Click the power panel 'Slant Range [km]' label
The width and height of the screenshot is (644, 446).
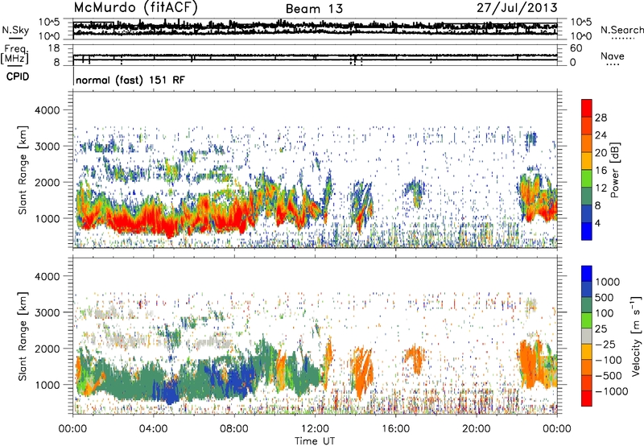tap(23, 171)
